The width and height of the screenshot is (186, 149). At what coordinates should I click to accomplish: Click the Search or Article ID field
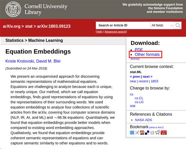click(123, 25)
